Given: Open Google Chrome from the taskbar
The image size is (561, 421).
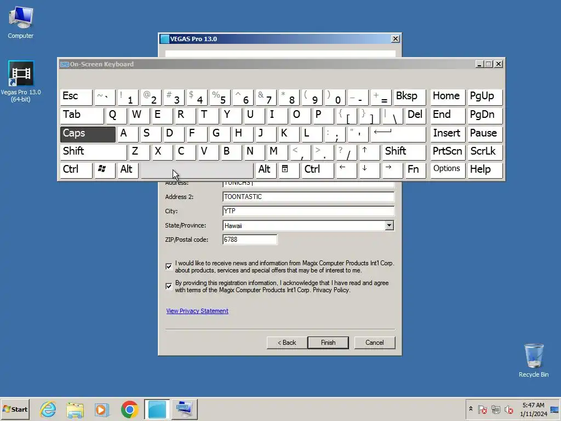Looking at the screenshot, I should tap(129, 409).
